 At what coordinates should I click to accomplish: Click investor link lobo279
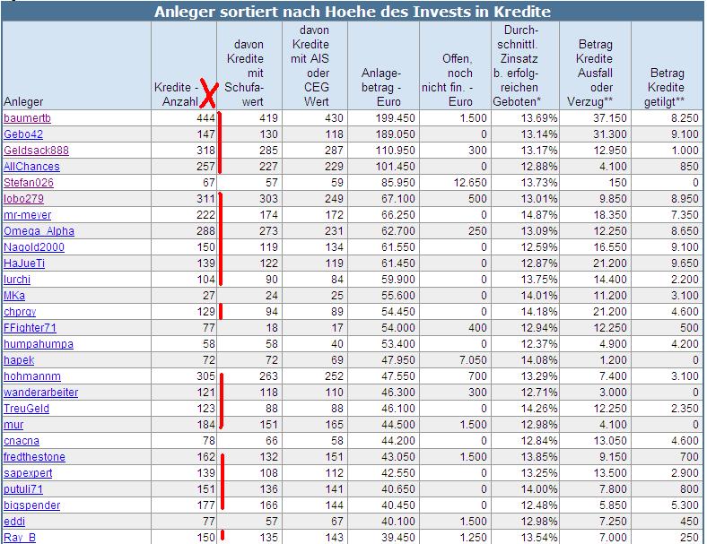[24, 199]
